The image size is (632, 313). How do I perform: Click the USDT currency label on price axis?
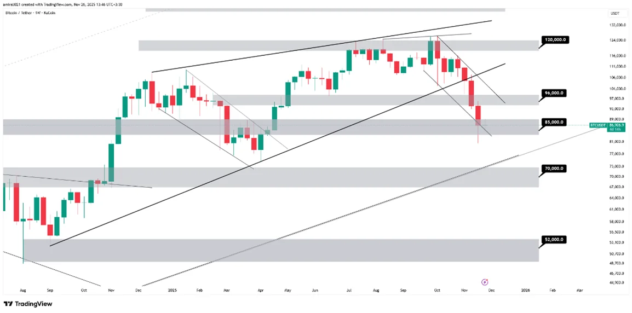coord(615,13)
